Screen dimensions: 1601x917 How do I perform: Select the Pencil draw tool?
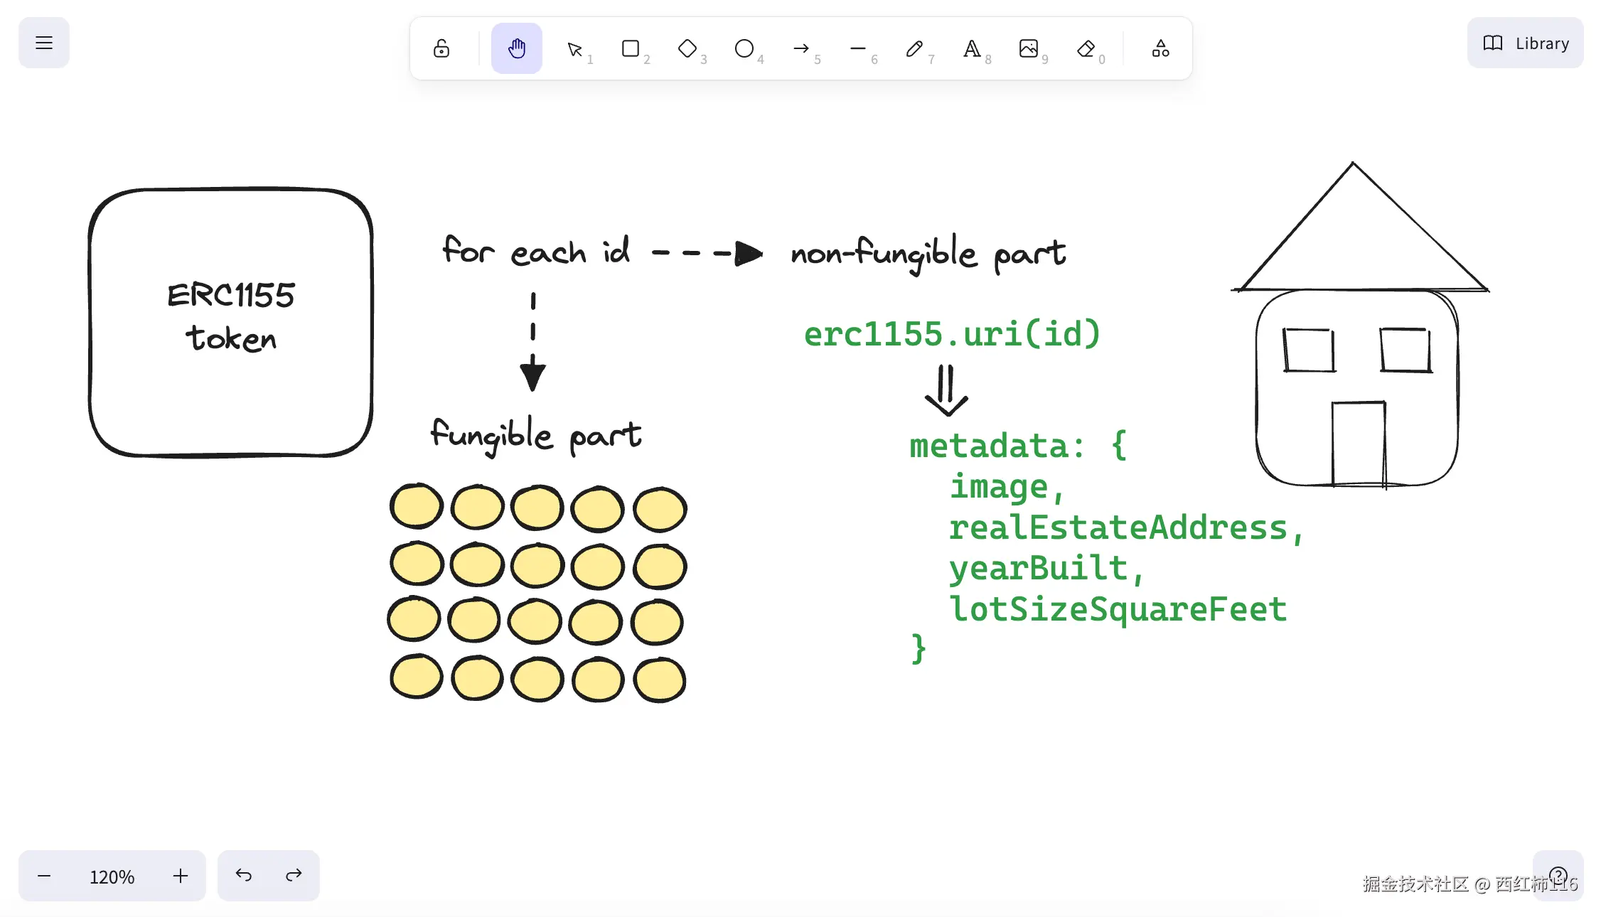(x=915, y=48)
